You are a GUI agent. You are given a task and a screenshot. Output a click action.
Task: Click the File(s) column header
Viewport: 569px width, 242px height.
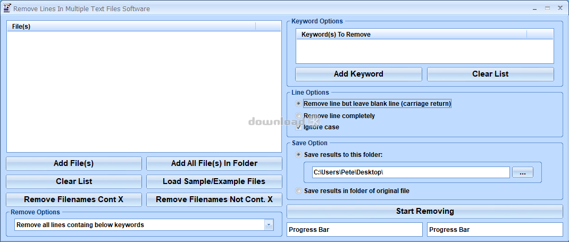coord(131,27)
